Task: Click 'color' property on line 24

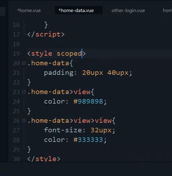Action: (54, 101)
